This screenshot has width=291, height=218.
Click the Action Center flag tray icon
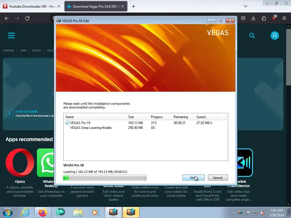(x=248, y=212)
